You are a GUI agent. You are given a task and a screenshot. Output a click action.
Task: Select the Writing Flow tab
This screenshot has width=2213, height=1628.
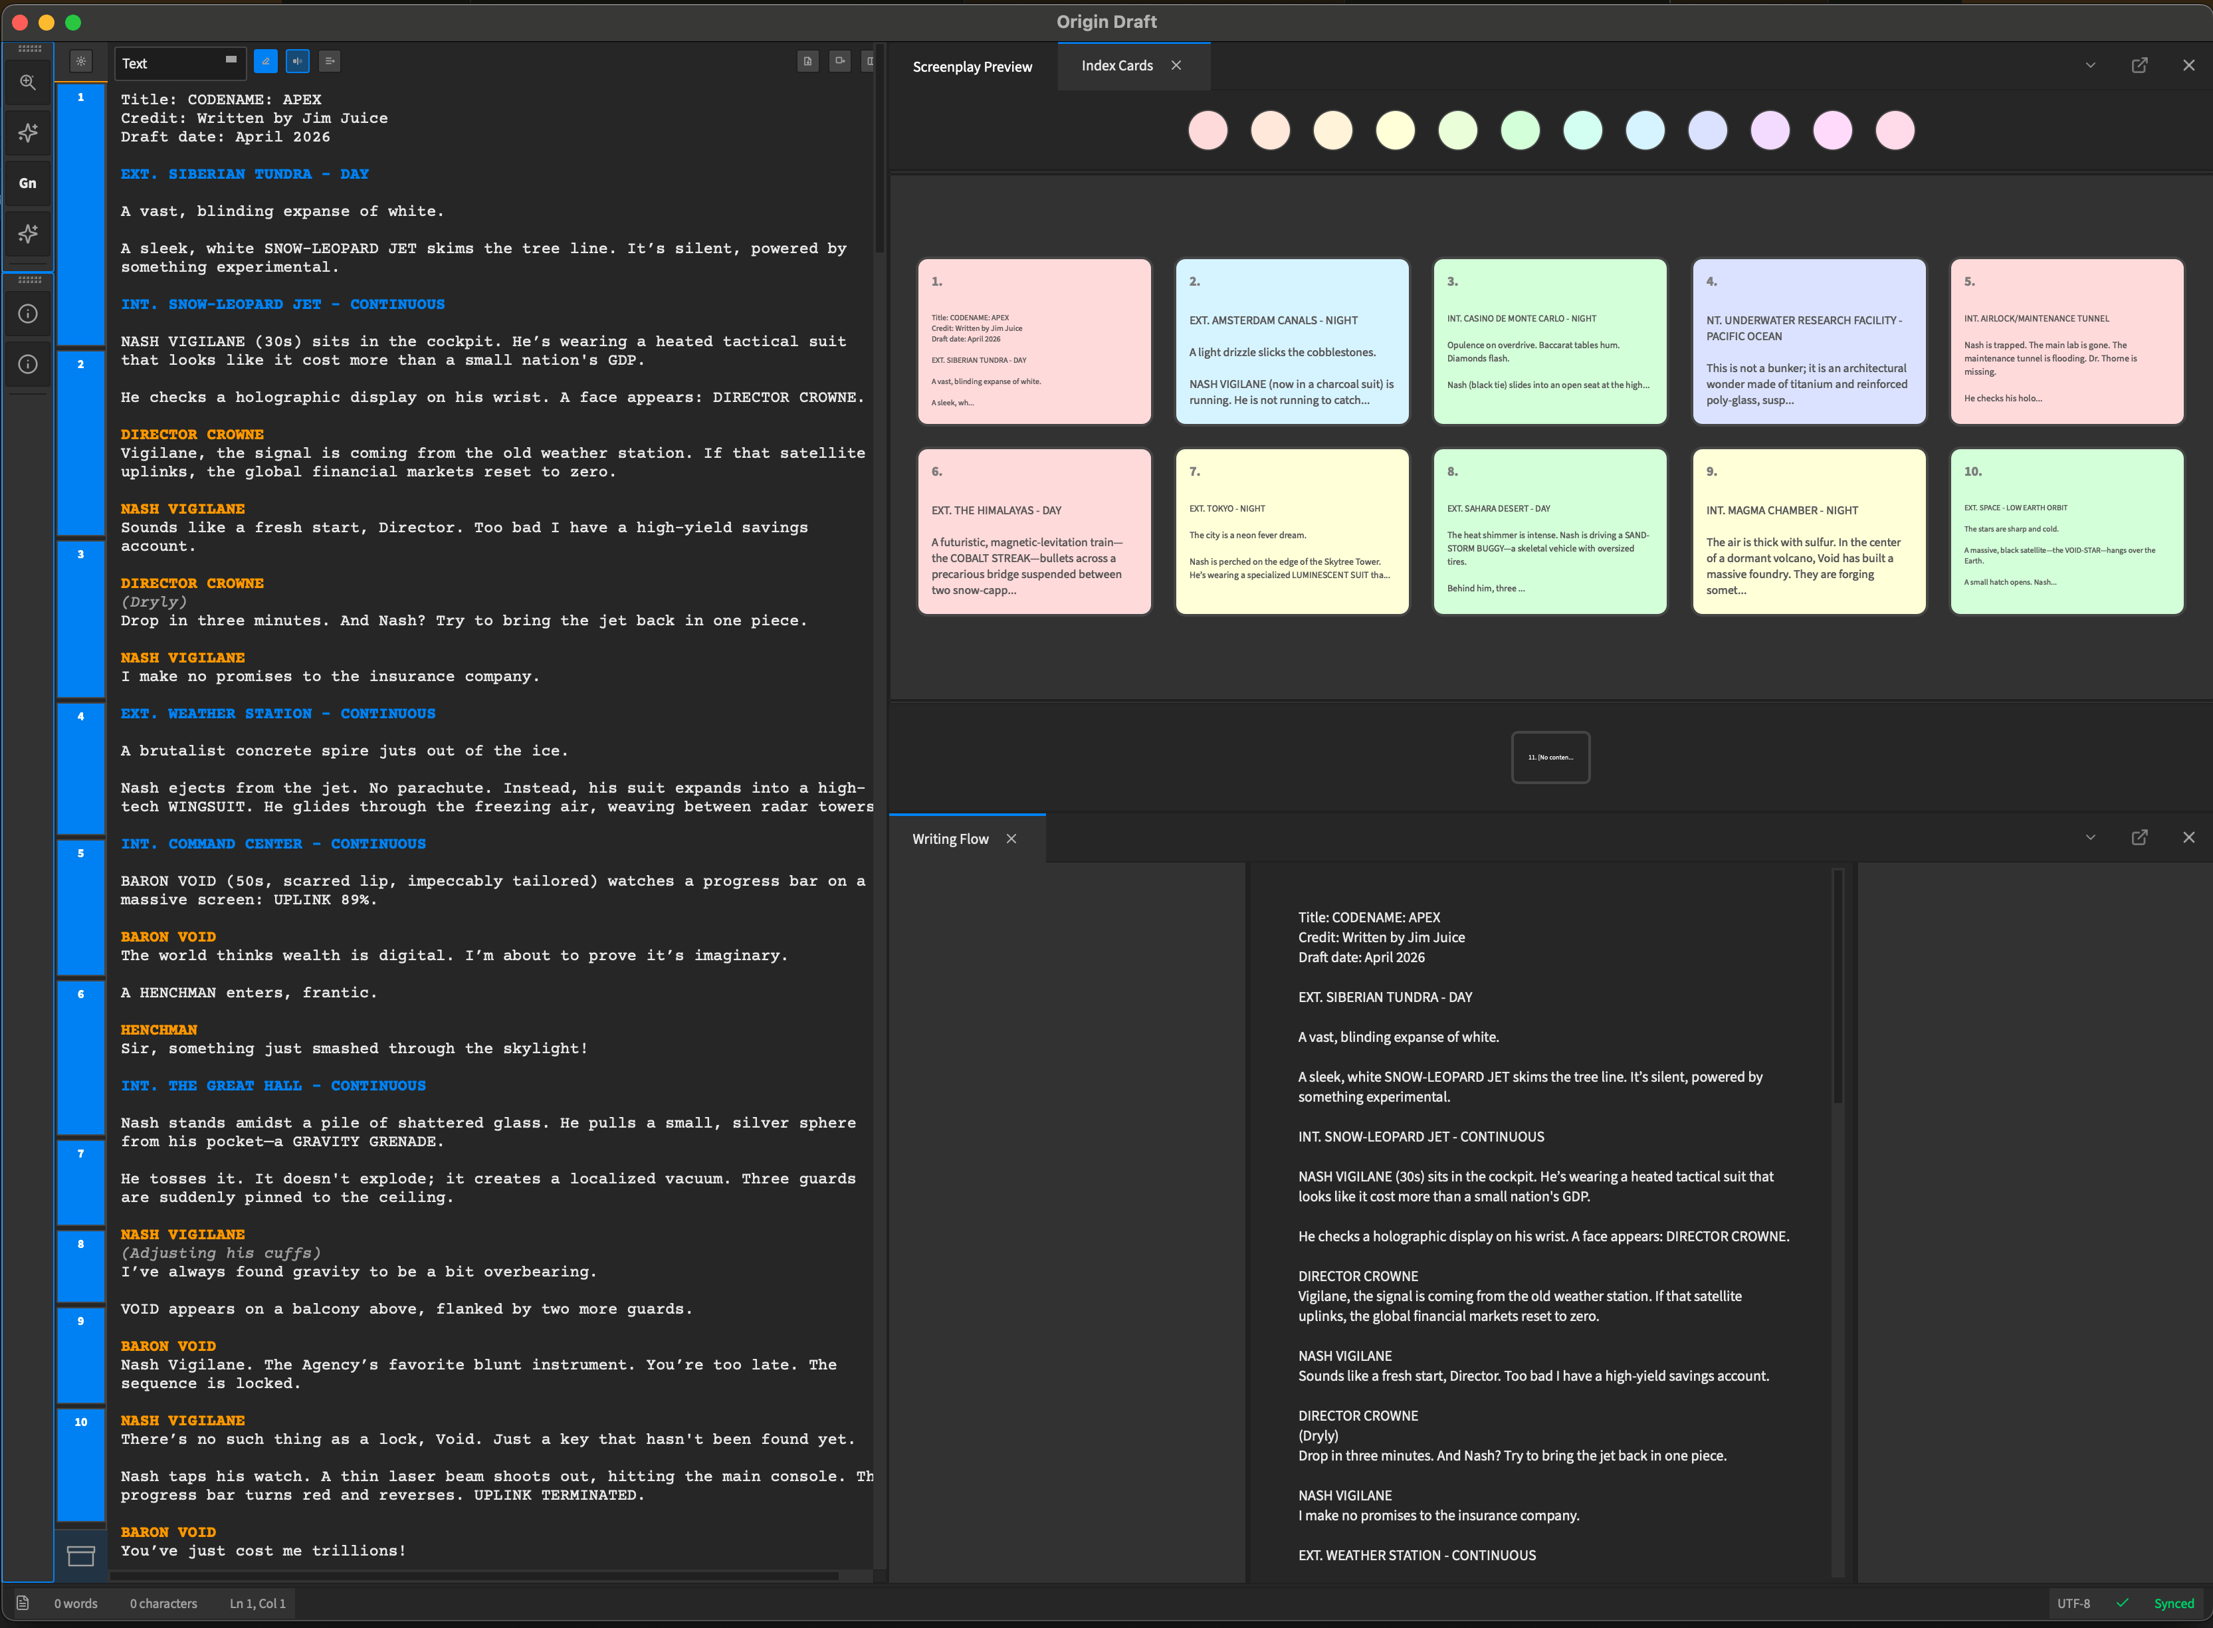[950, 839]
